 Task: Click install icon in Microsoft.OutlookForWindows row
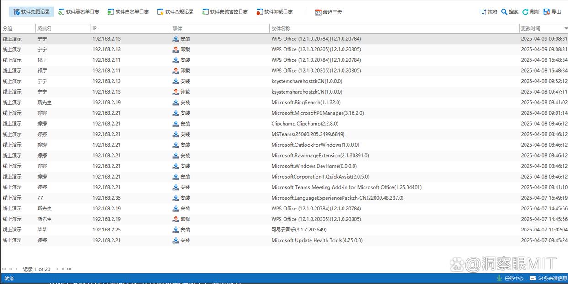tap(176, 145)
